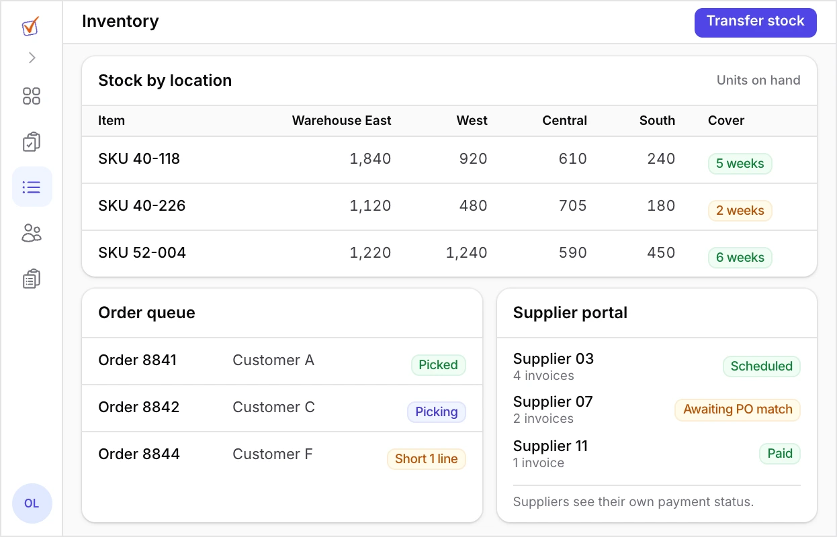Screen dimensions: 837x537
Task: Click Customer C in order queue
Action: [x=273, y=407]
